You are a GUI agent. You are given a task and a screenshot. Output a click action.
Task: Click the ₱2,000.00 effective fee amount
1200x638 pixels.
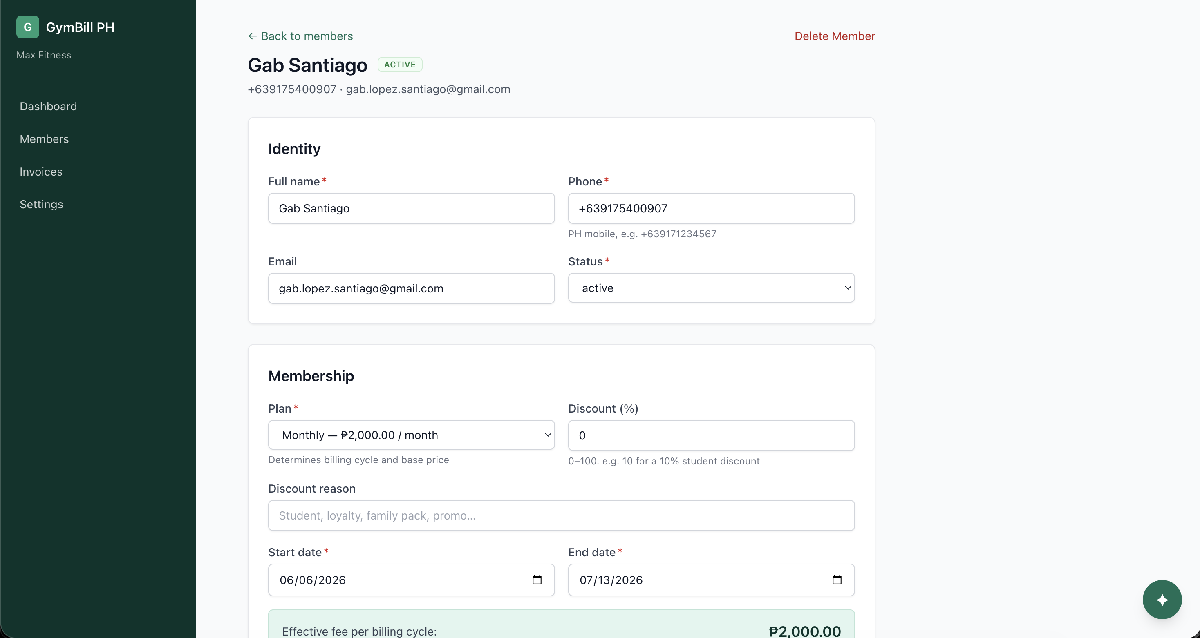click(805, 631)
